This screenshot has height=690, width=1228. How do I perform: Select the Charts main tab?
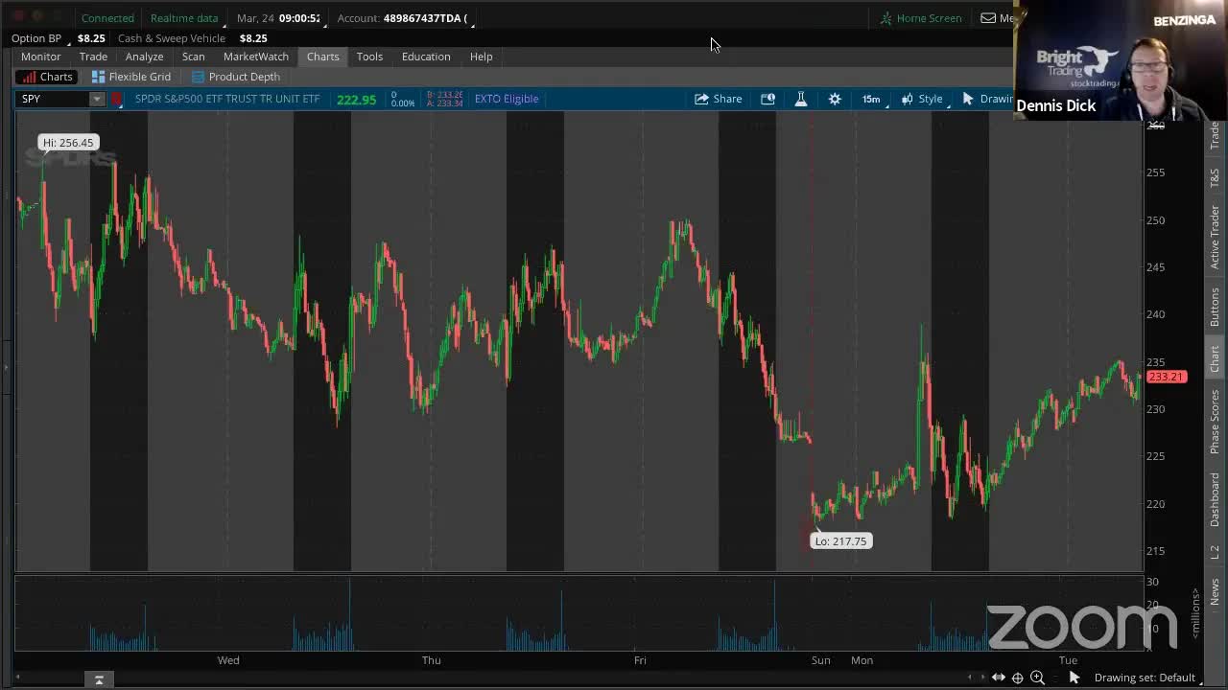click(x=322, y=57)
